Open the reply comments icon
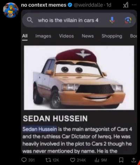Viewport: 140px width, 165px height. [24, 160]
